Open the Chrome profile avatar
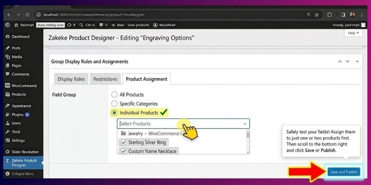The image size is (371, 185). pyautogui.click(x=352, y=15)
